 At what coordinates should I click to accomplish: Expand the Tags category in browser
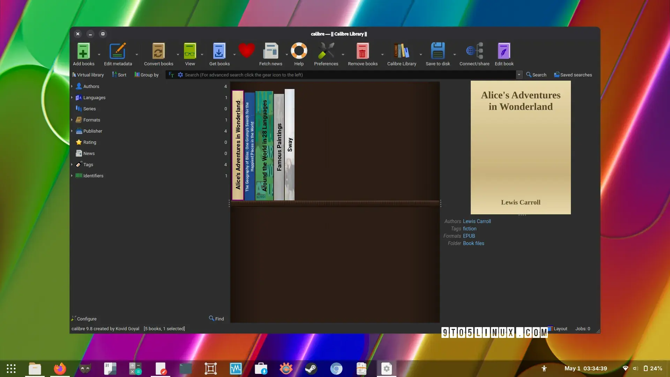(x=72, y=164)
